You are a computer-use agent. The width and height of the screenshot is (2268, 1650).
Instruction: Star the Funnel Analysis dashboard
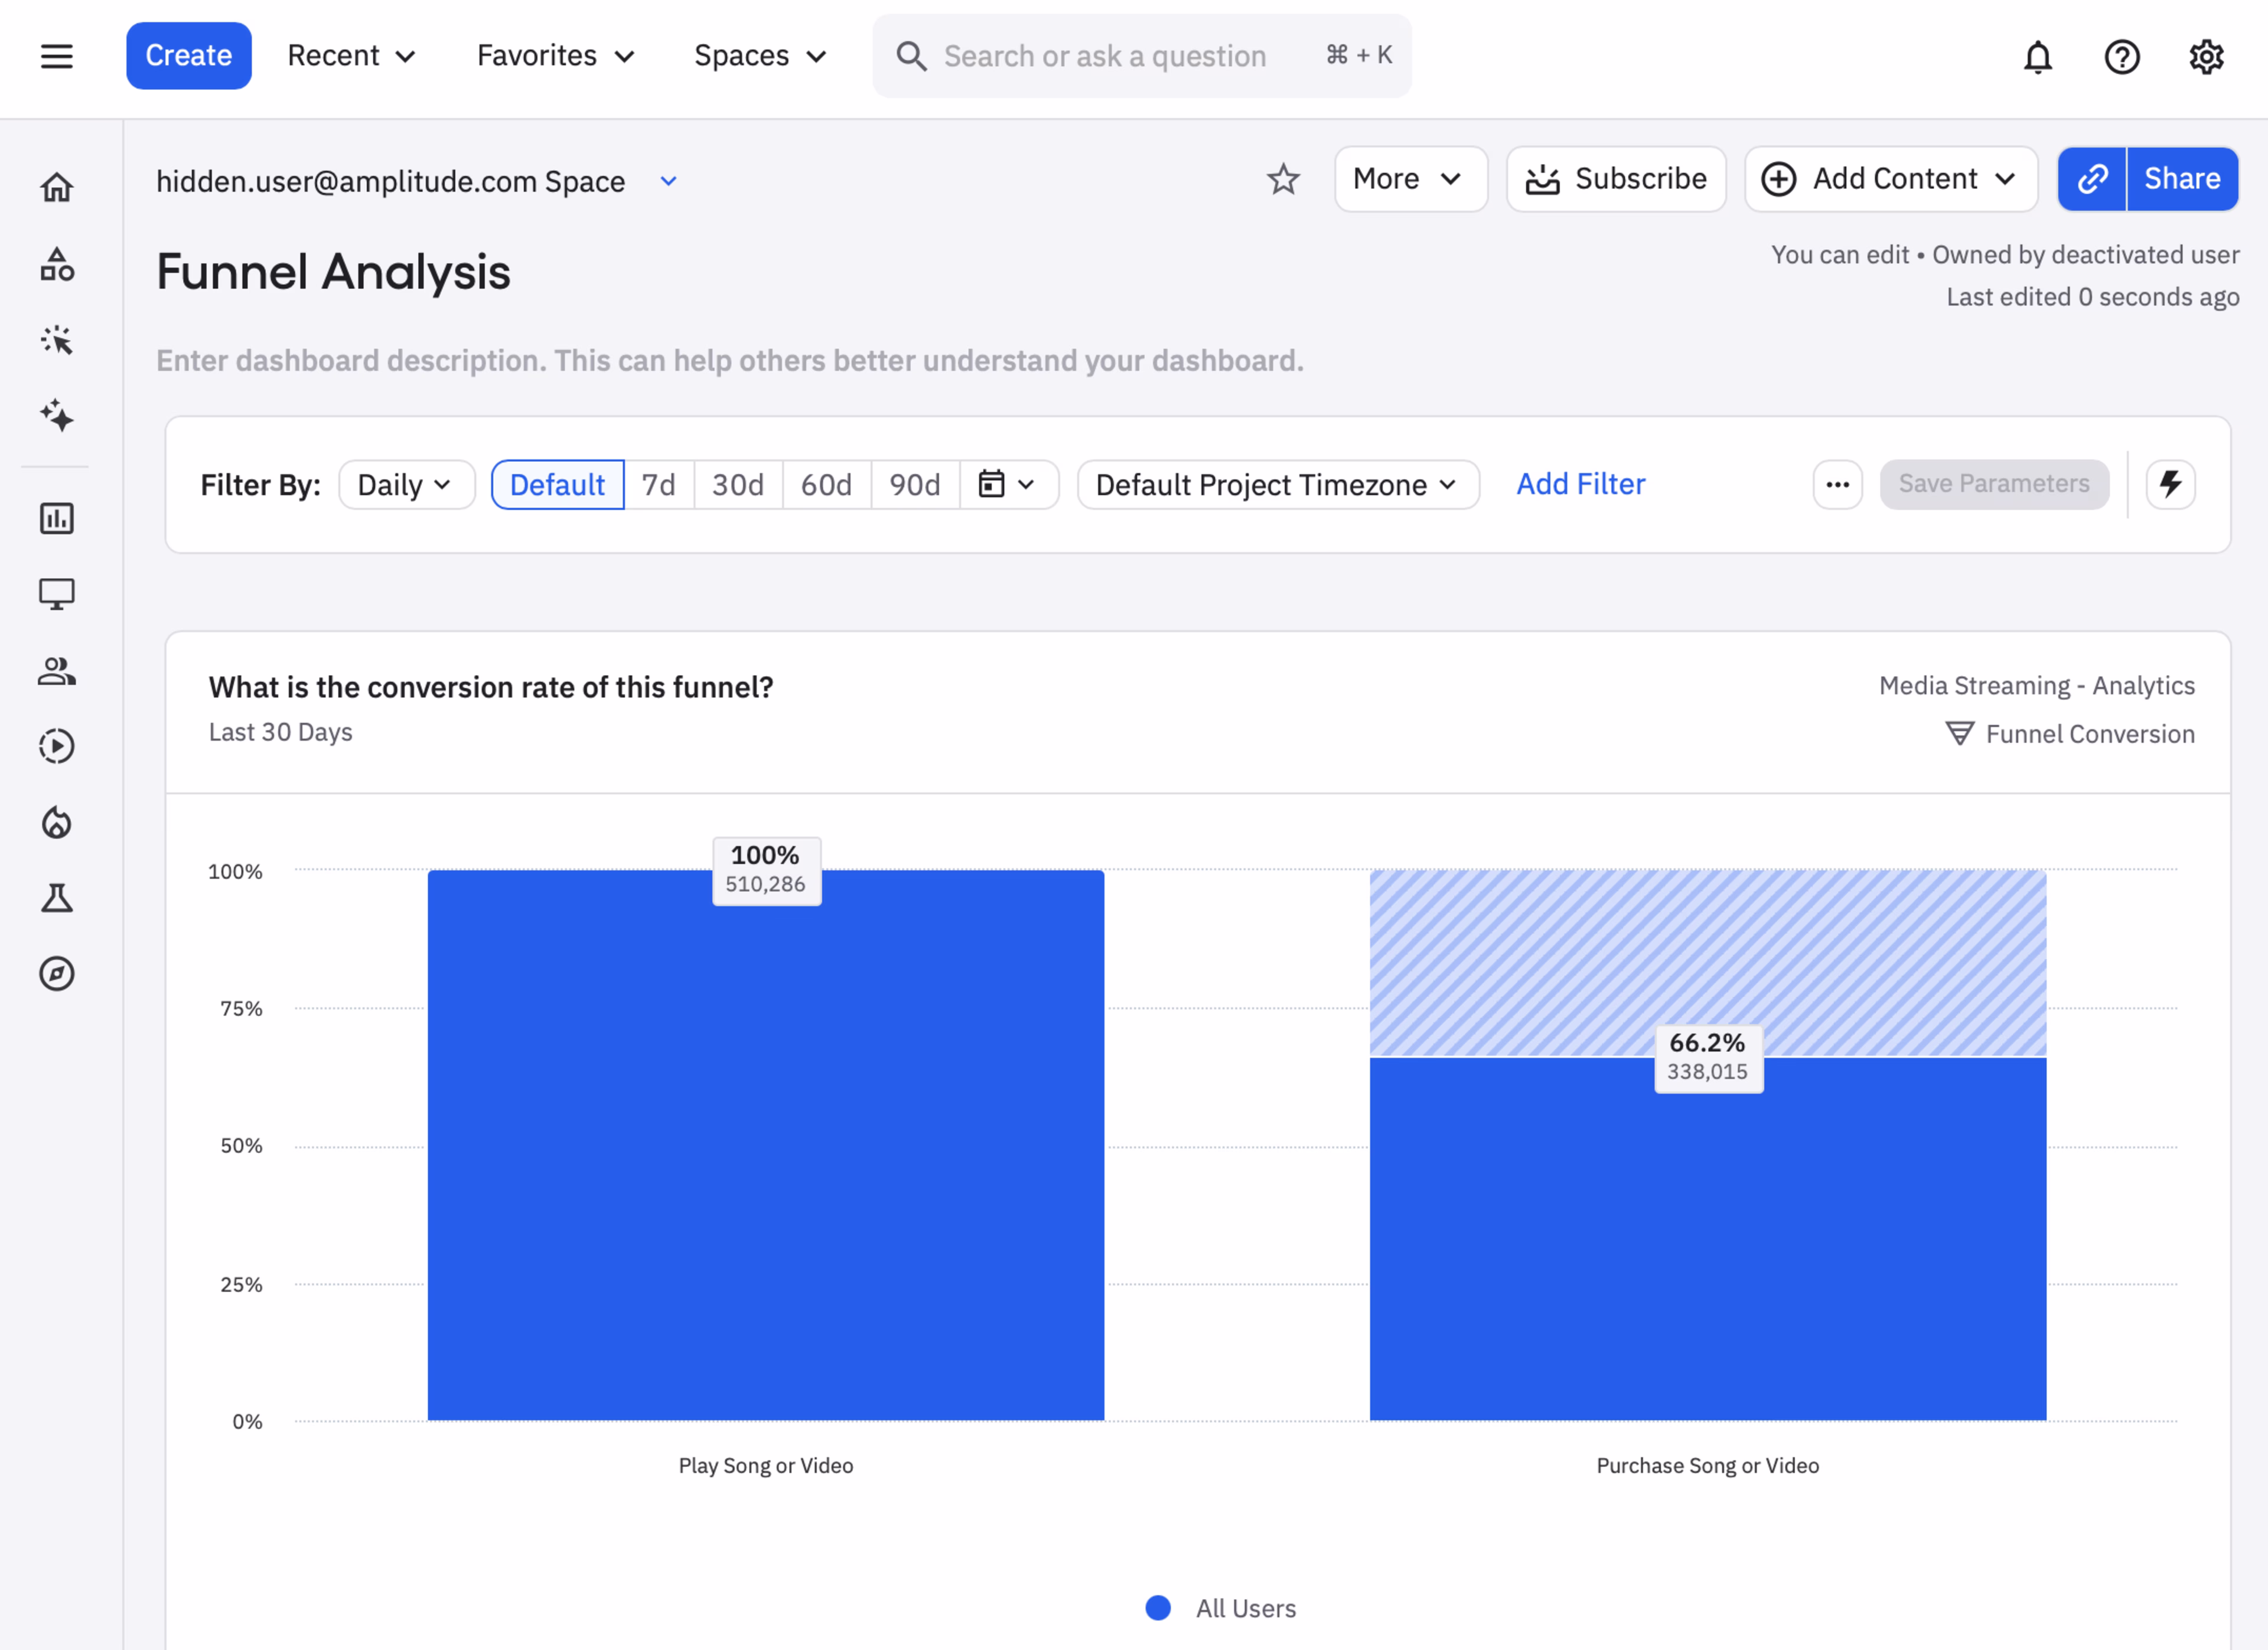tap(1283, 180)
